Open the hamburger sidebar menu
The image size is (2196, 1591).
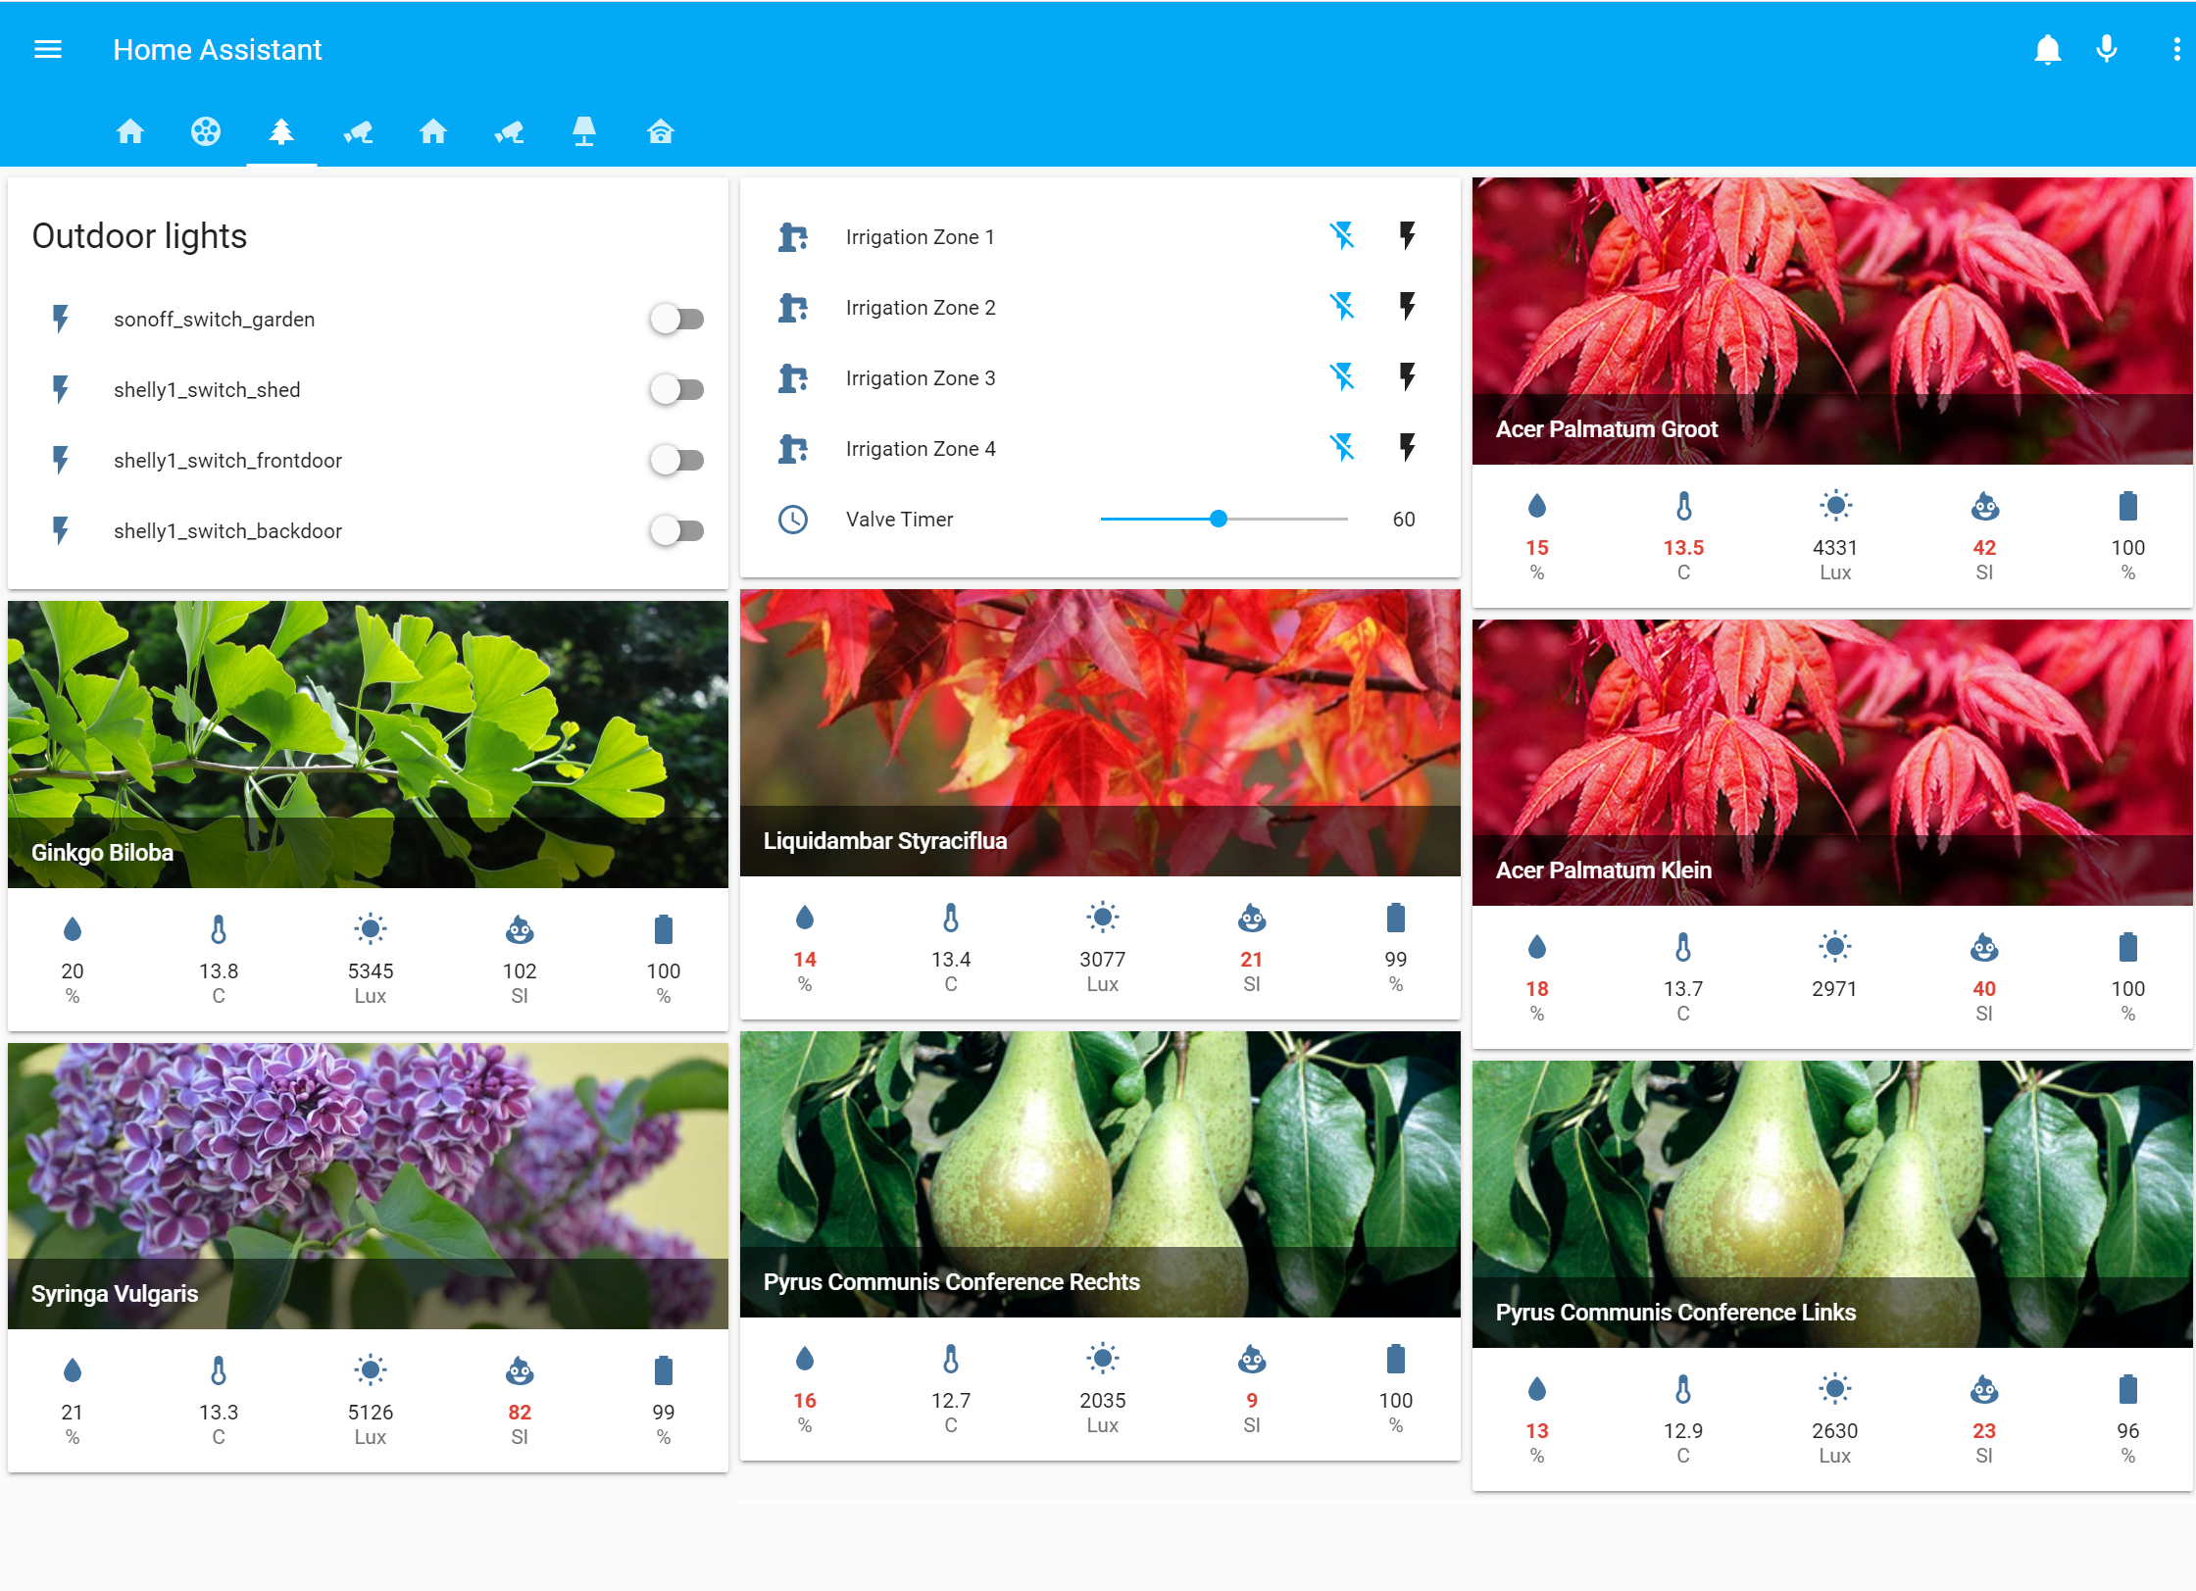point(47,49)
